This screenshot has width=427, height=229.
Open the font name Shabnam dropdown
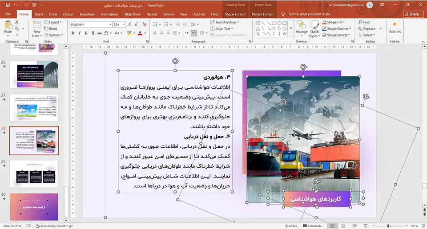[110, 24]
